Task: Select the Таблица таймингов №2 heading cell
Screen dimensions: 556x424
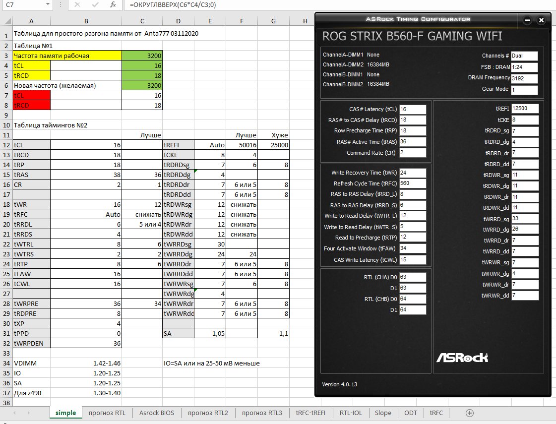Action: click(51, 125)
